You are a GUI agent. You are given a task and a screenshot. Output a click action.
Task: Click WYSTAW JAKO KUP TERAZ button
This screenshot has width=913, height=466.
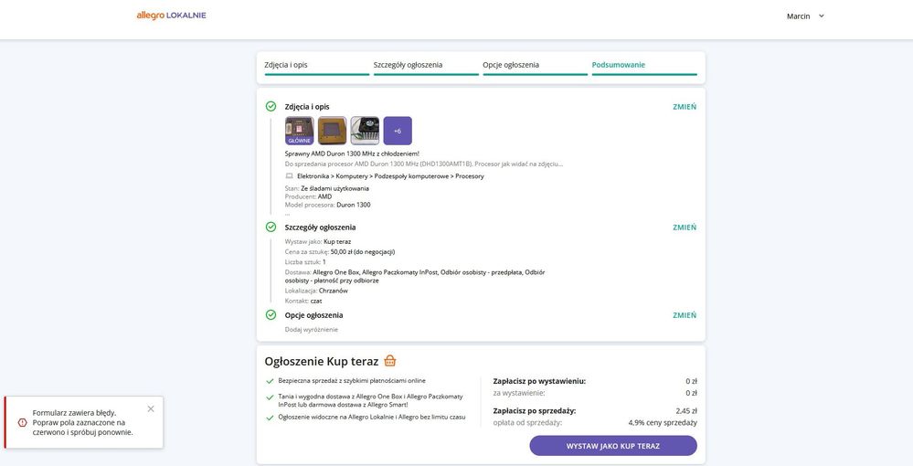613,446
